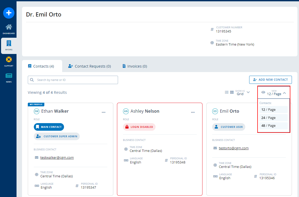This screenshot has height=197, width=299.
Task: Open the testwalker@cgm.com email link
Action: point(57,157)
